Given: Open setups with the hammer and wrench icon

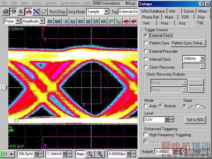Looking at the screenshot, I should click(x=13, y=12).
